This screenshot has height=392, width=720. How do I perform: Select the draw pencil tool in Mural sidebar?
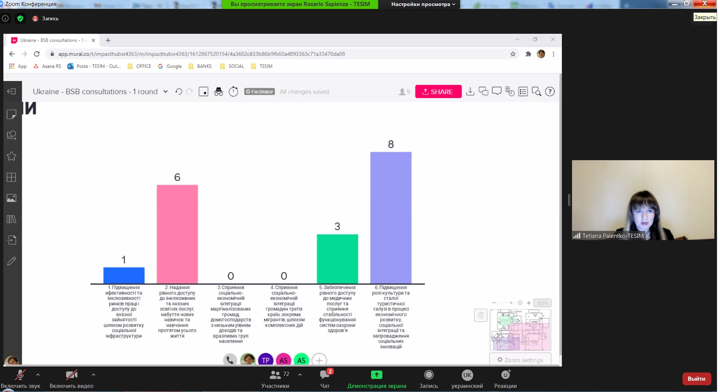[x=12, y=261]
